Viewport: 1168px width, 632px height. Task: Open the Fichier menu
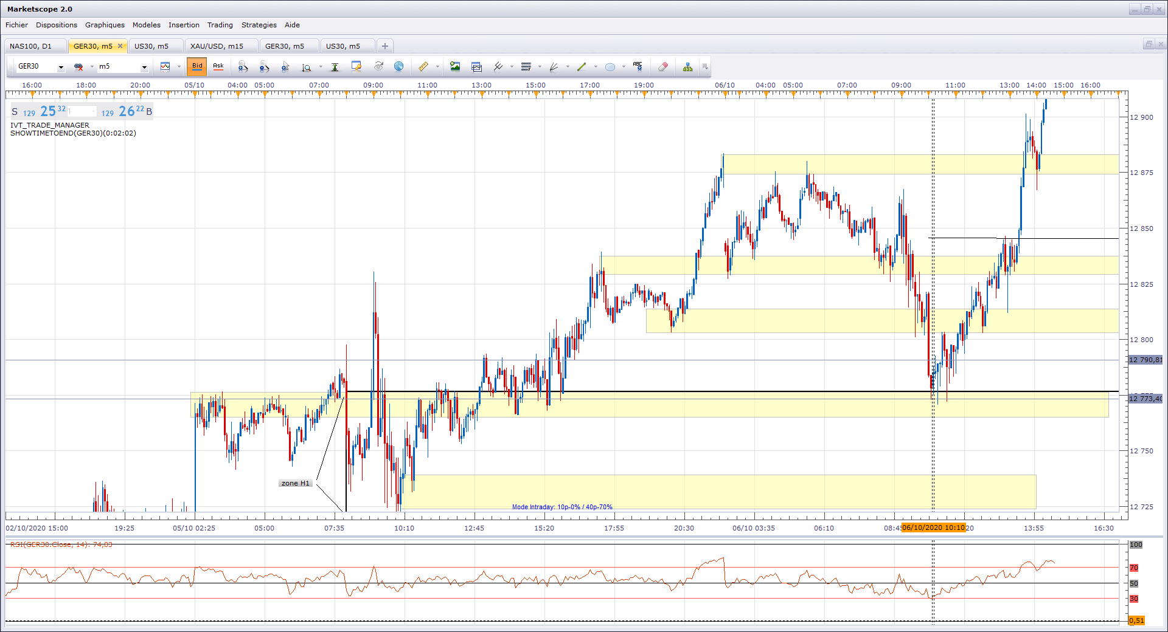[x=17, y=25]
